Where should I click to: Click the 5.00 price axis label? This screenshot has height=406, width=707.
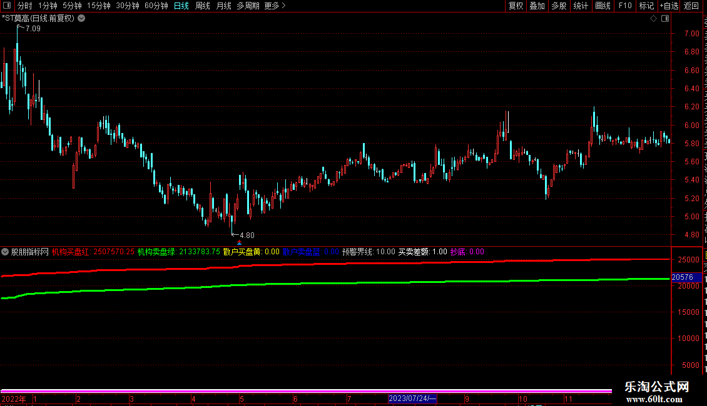pos(691,217)
